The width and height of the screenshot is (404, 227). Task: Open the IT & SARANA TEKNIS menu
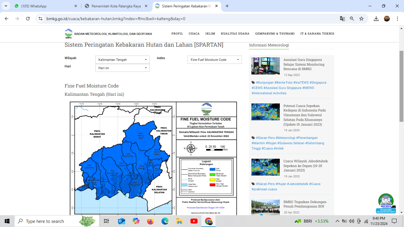click(x=317, y=34)
